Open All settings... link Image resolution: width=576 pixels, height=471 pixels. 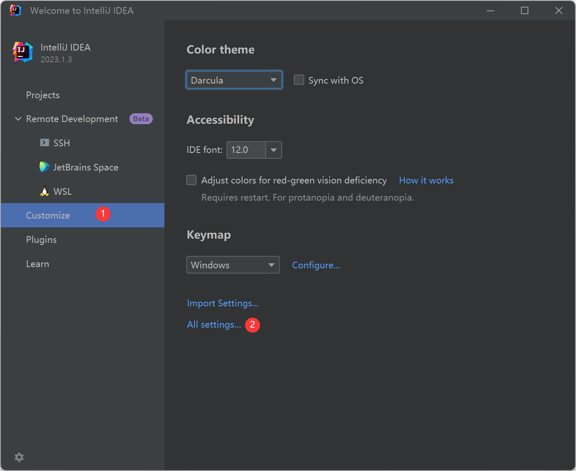coord(214,325)
